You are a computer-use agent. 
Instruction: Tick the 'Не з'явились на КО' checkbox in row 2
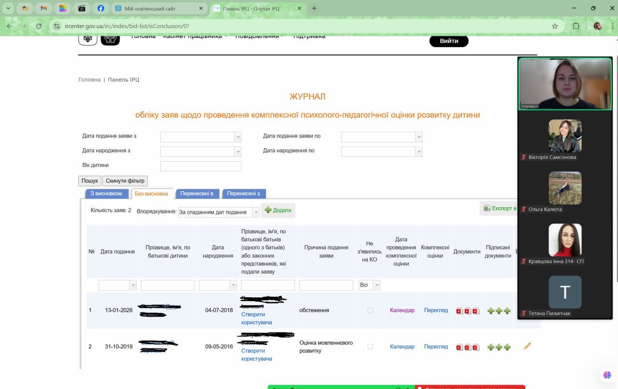370,347
